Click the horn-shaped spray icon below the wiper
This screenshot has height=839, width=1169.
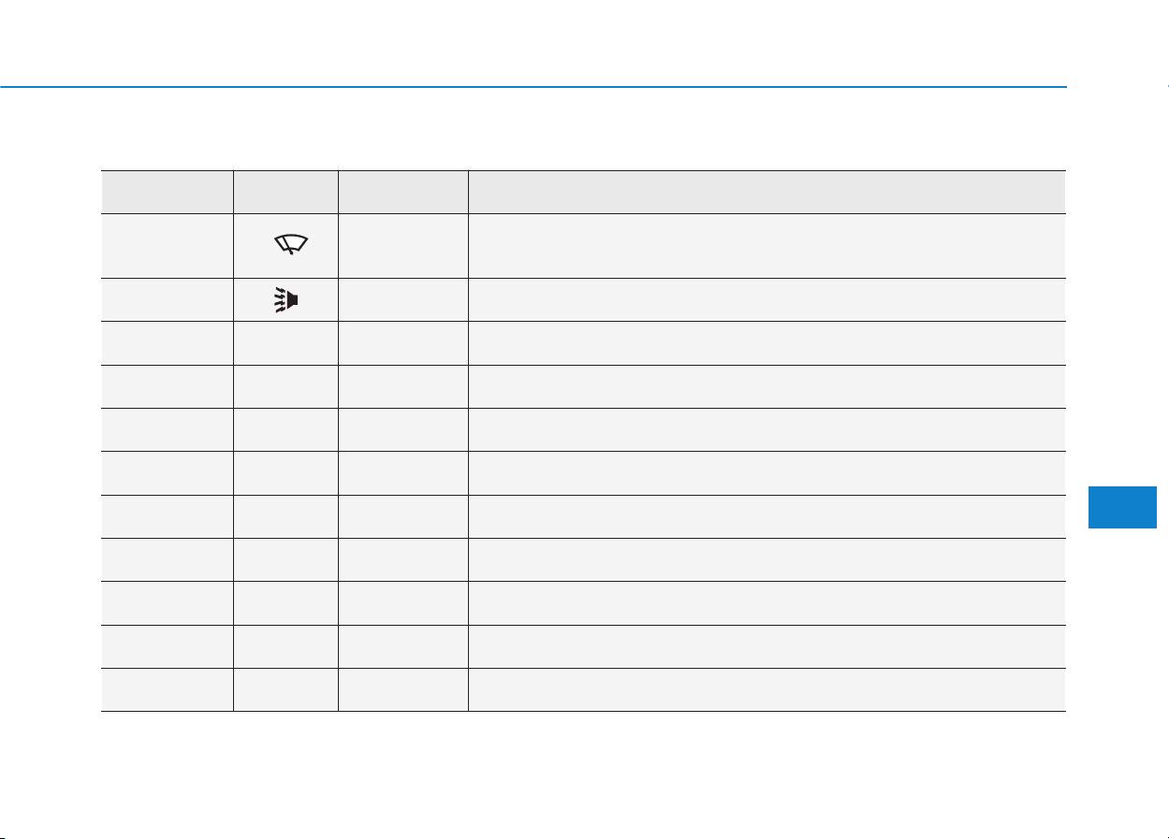(x=286, y=300)
